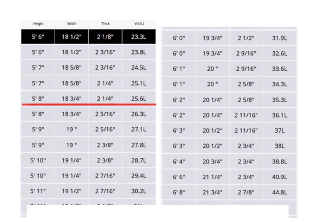315x222 pixels.
Task: Click the 21 1/4" width cell
Action: tap(213, 177)
